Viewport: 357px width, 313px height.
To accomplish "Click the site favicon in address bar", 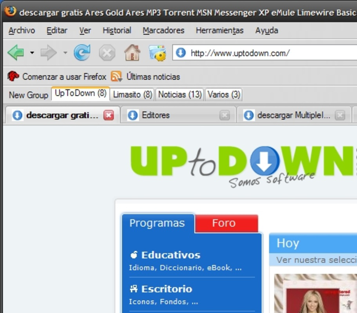I will (181, 53).
